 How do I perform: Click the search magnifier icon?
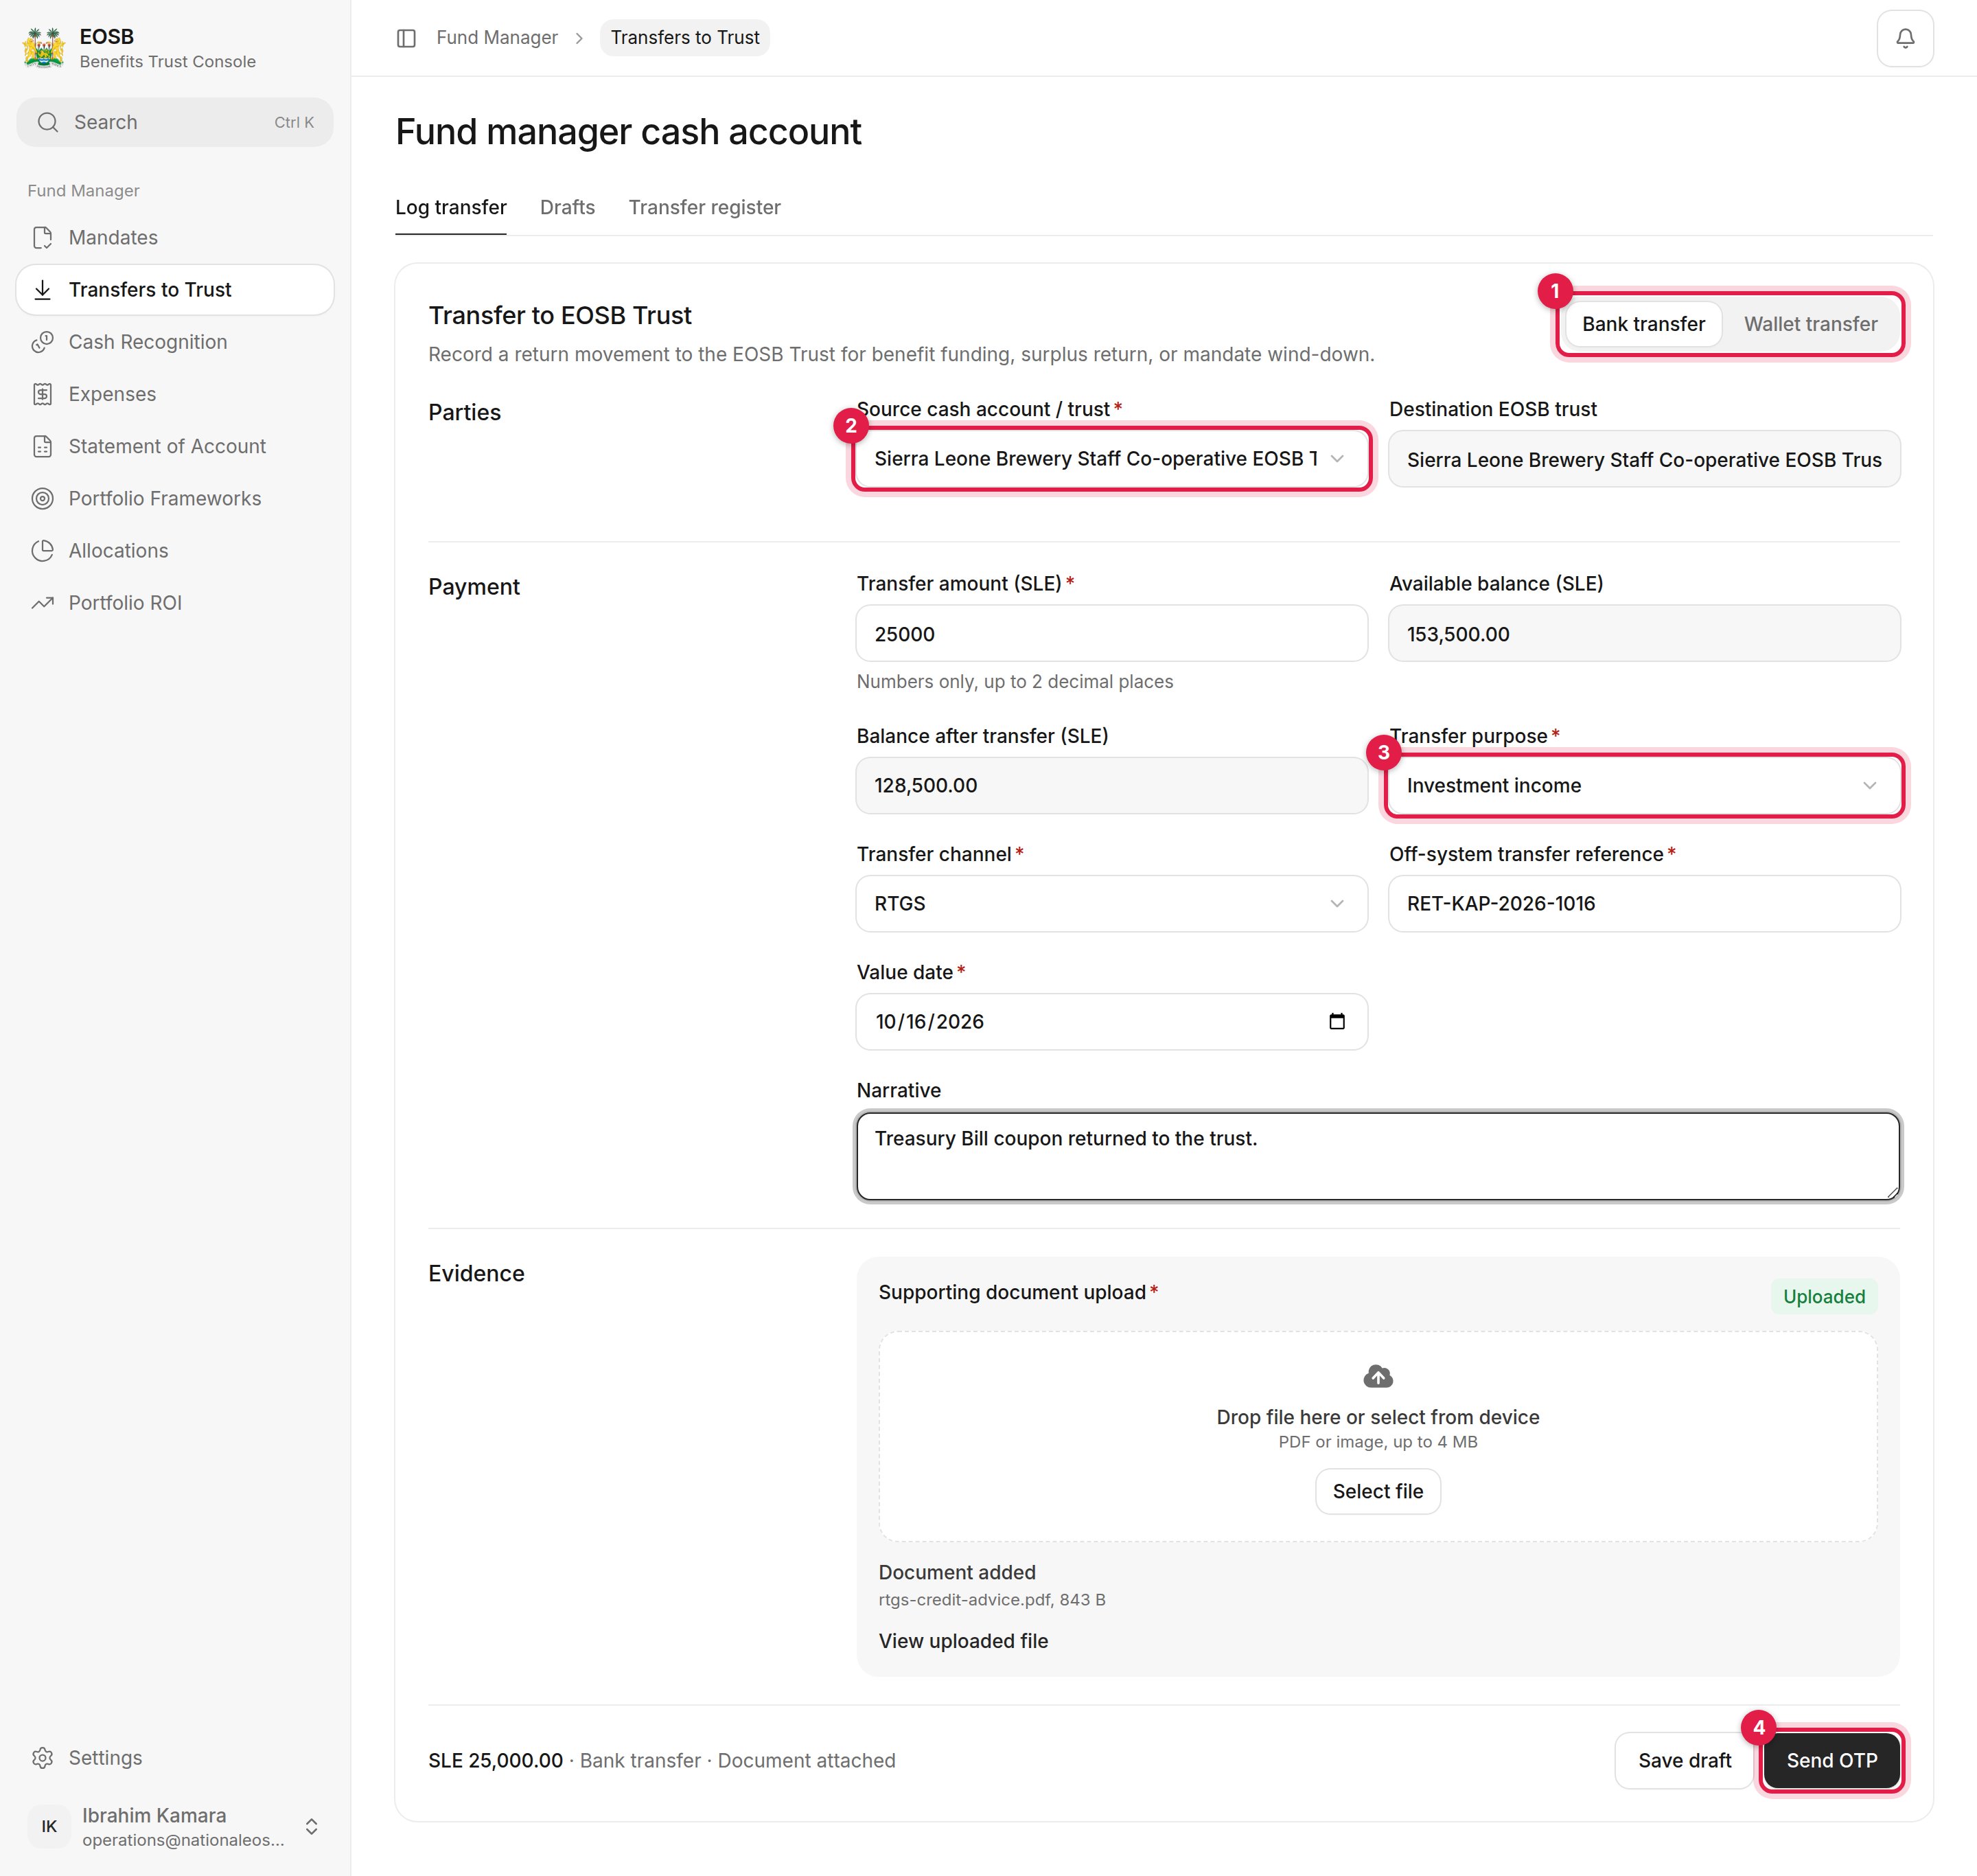(48, 122)
